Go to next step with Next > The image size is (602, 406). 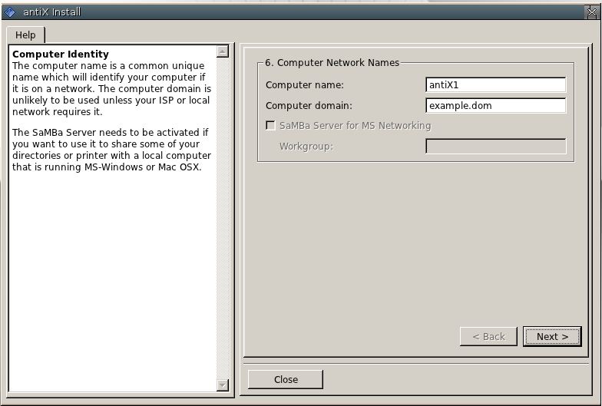552,336
